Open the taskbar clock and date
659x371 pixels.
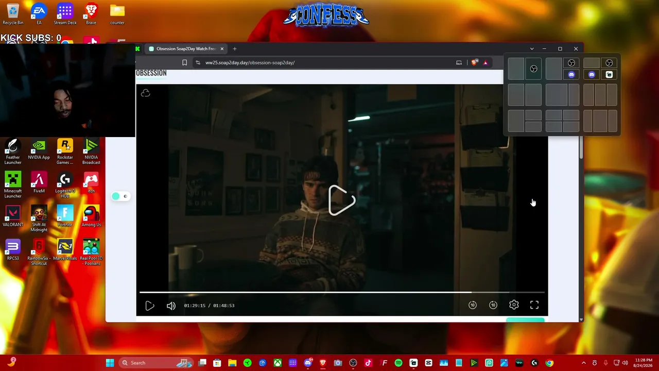[x=642, y=363]
